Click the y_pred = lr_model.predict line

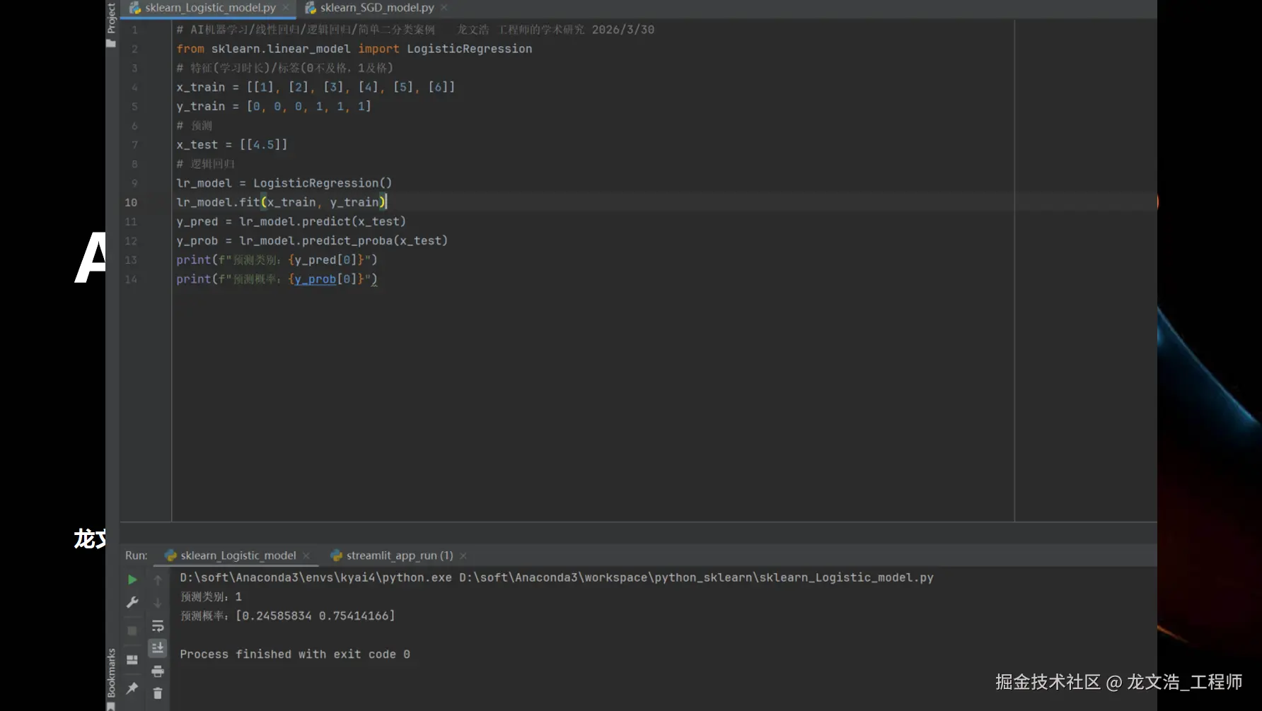[291, 221]
